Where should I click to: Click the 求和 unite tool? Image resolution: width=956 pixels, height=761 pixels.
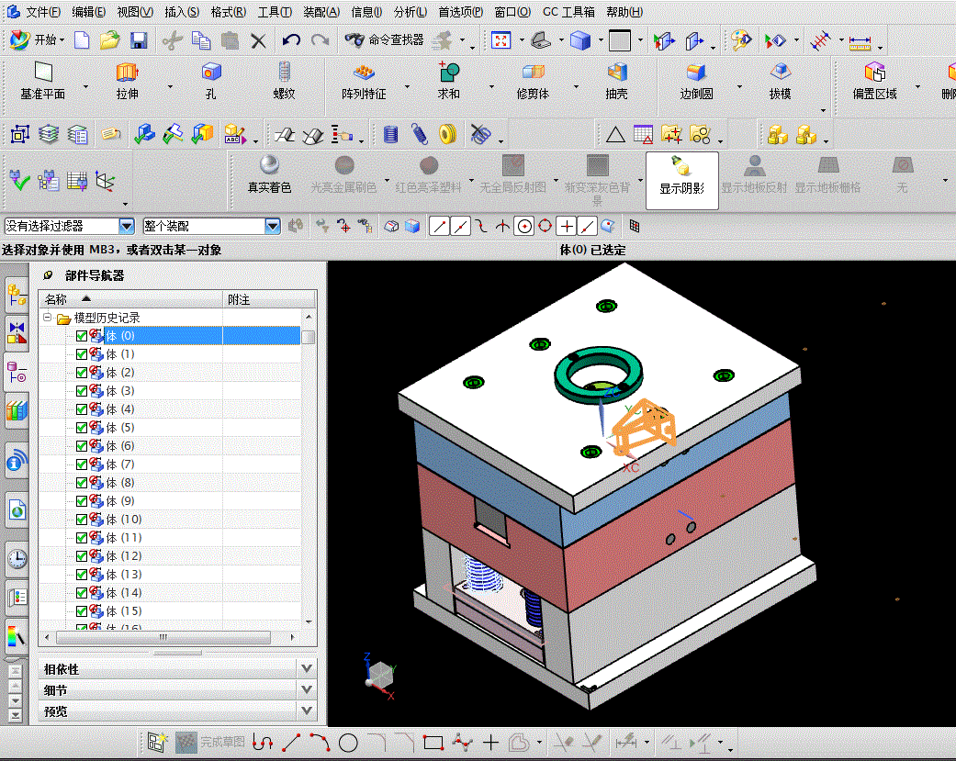(449, 81)
